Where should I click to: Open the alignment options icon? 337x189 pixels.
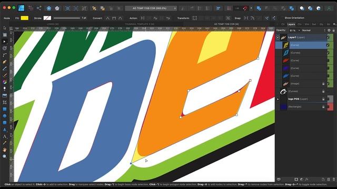(x=219, y=8)
